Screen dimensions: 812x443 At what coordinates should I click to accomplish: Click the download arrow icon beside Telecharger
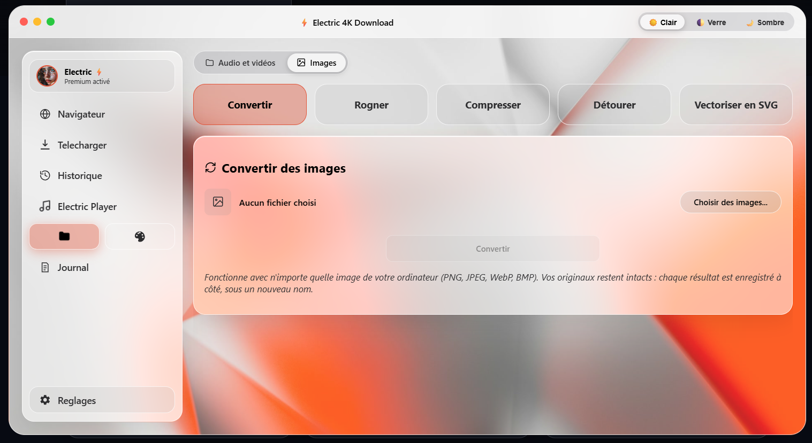45,145
